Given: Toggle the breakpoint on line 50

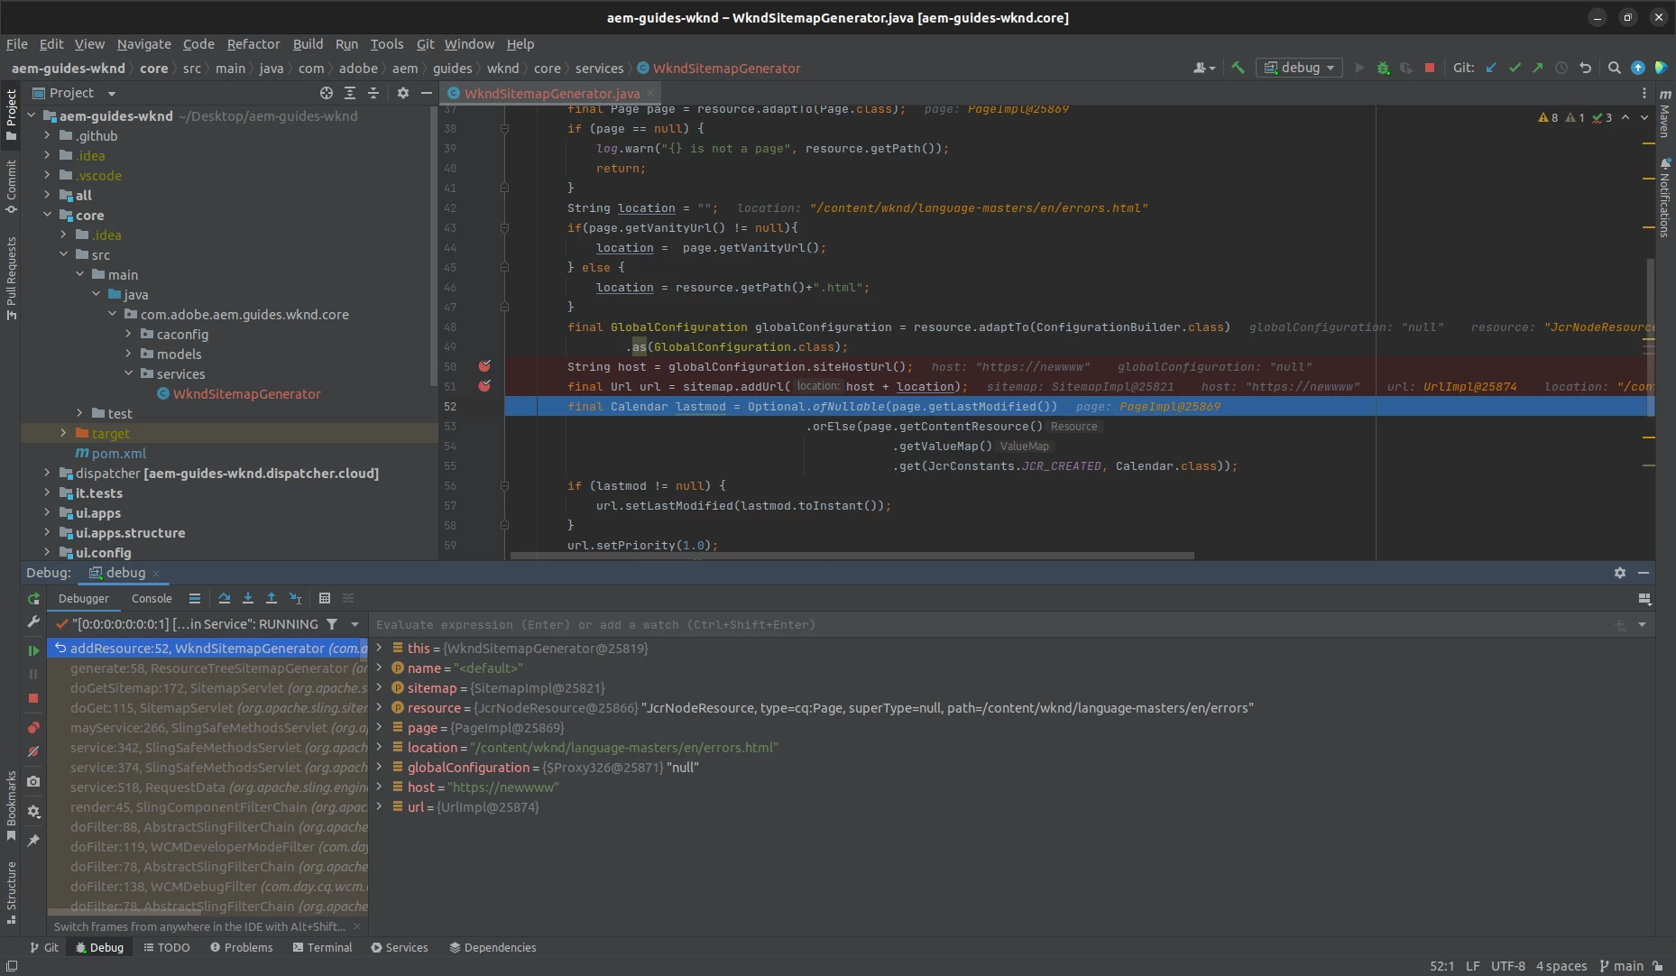Looking at the screenshot, I should click(484, 366).
